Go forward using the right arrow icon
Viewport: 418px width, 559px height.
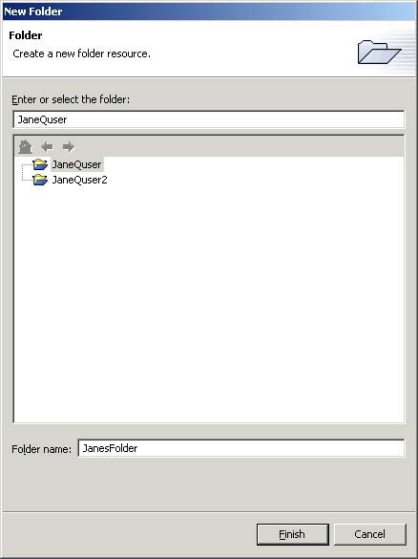point(68,146)
